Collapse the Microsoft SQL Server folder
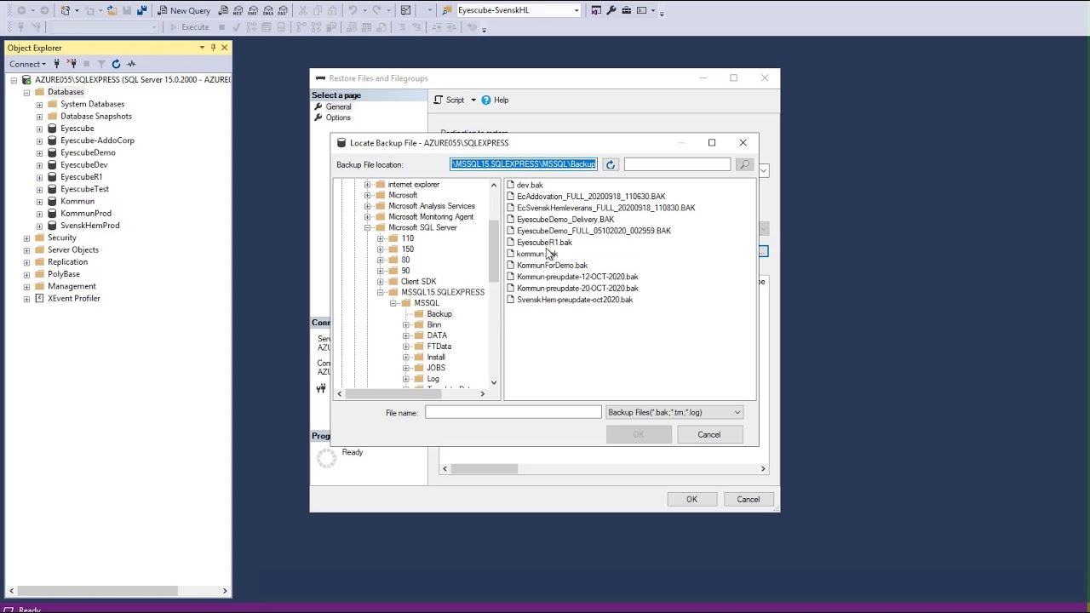Screen dimensions: 1090x613 pyautogui.click(x=368, y=228)
